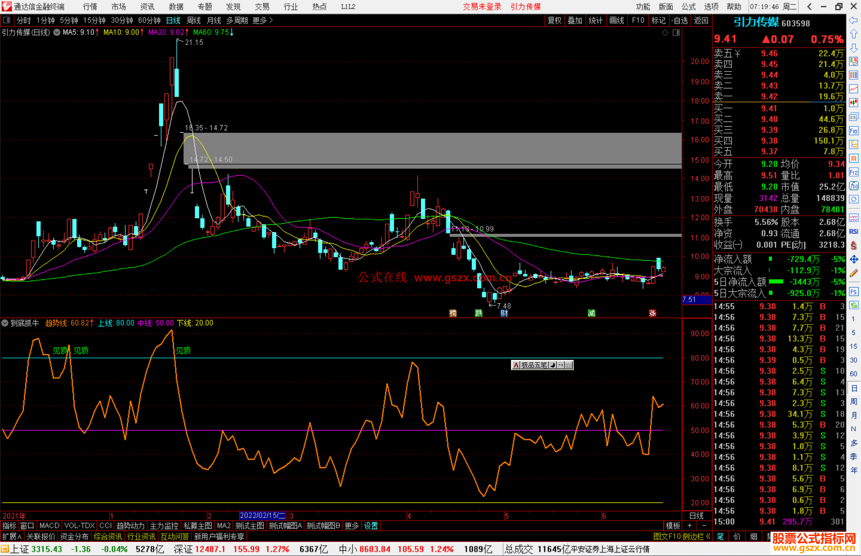Open the trend line chart icon in sidebar
Image resolution: width=861 pixels, height=556 pixels.
(x=853, y=88)
